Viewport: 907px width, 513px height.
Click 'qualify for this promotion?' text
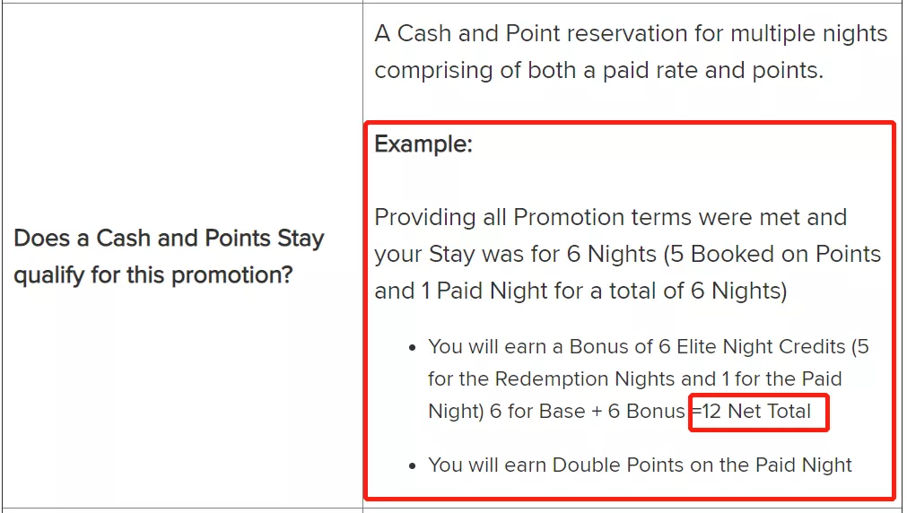(153, 274)
